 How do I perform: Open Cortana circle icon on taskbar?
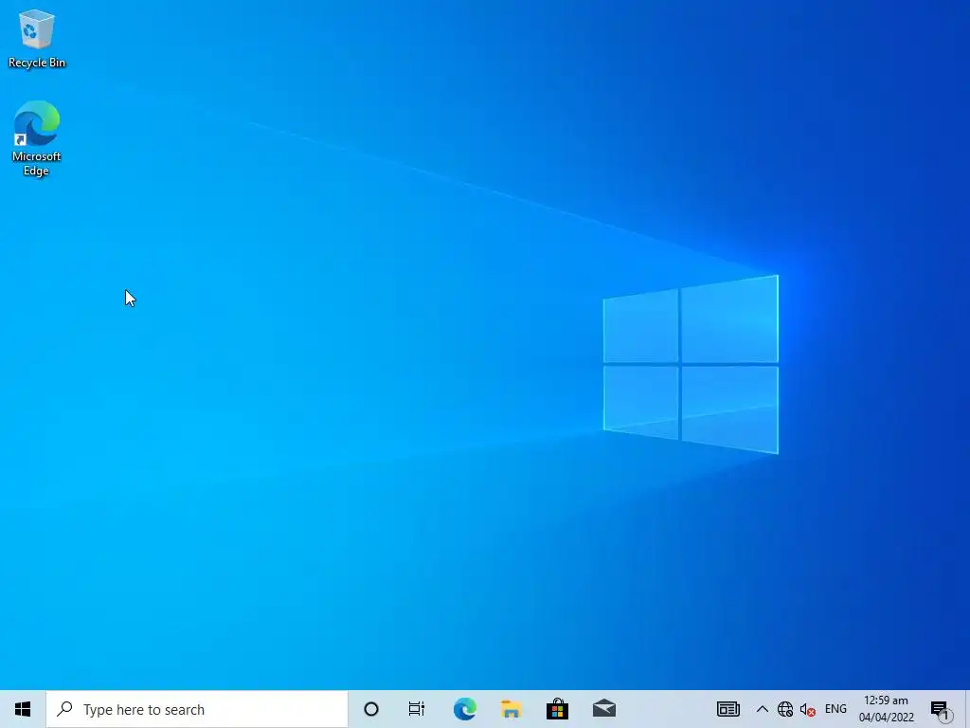click(x=371, y=709)
